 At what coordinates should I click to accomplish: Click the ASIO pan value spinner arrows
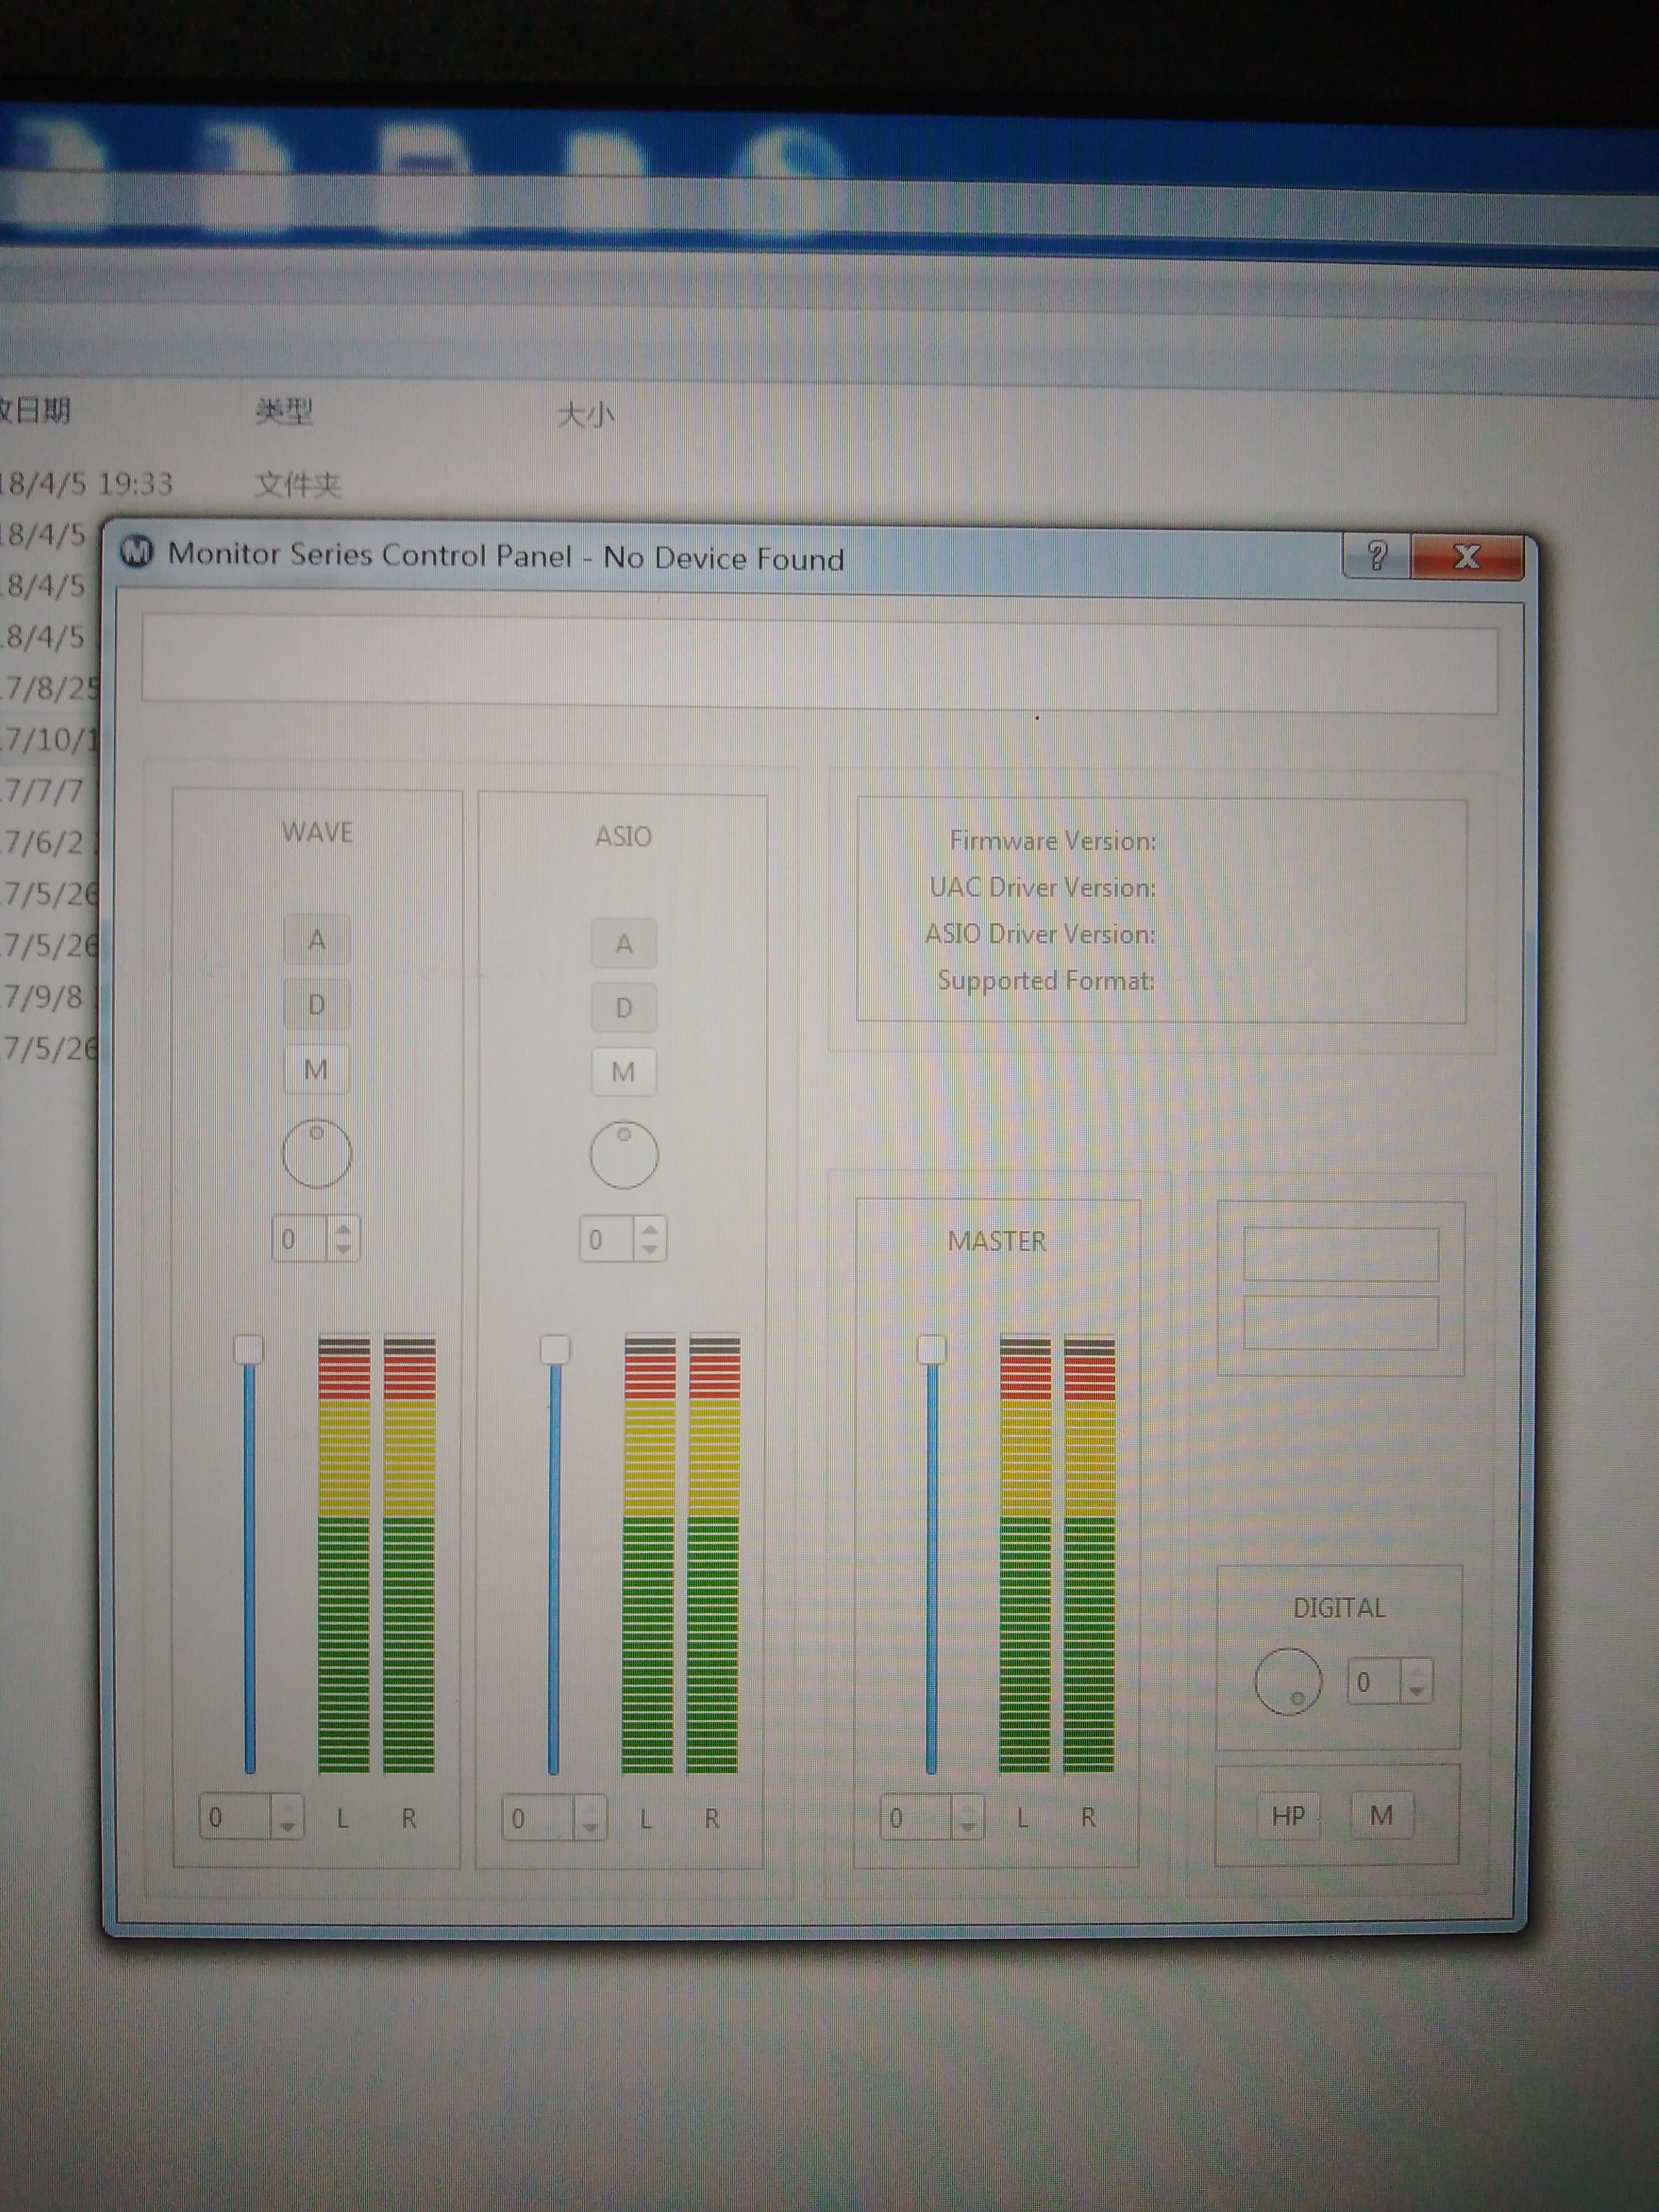pos(650,1239)
